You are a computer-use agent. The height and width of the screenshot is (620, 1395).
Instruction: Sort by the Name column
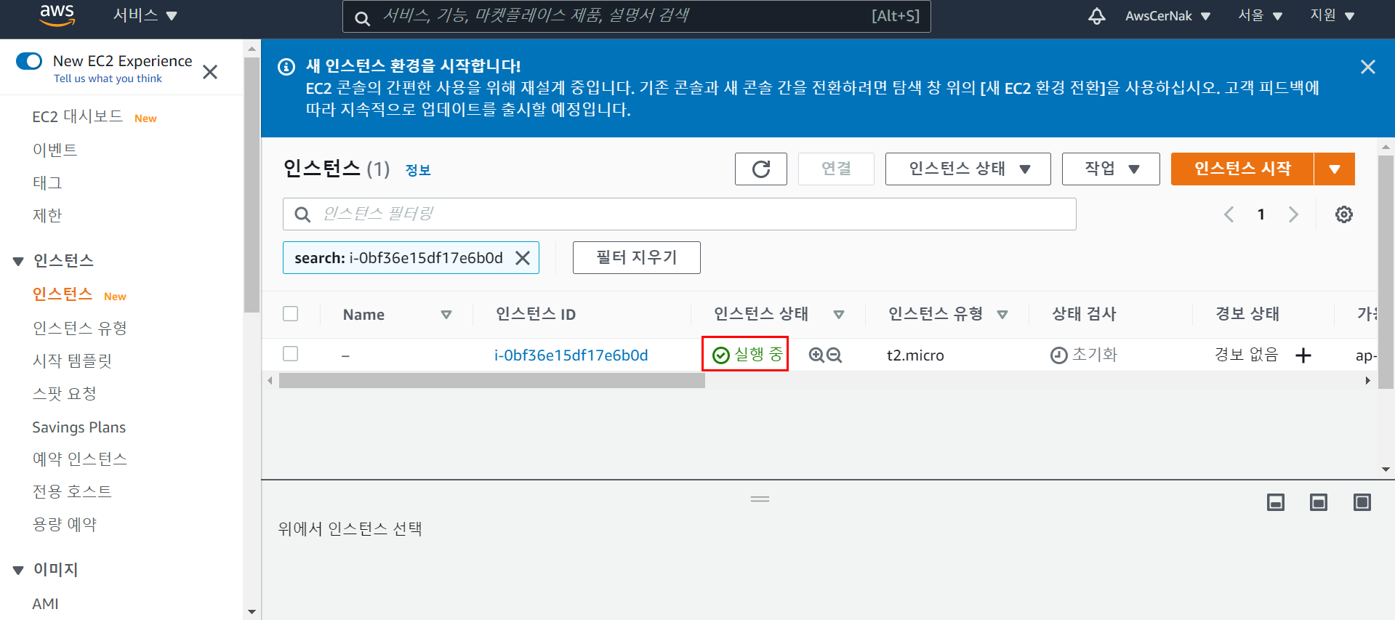[x=446, y=315]
